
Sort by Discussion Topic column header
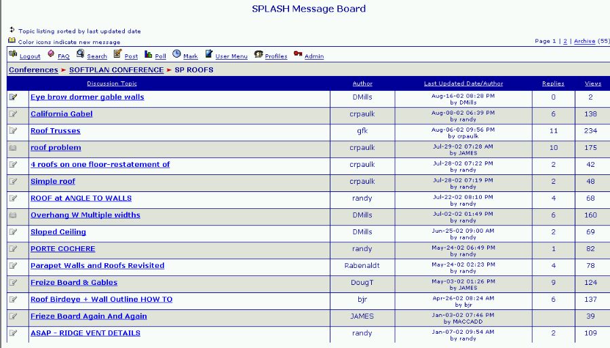111,83
